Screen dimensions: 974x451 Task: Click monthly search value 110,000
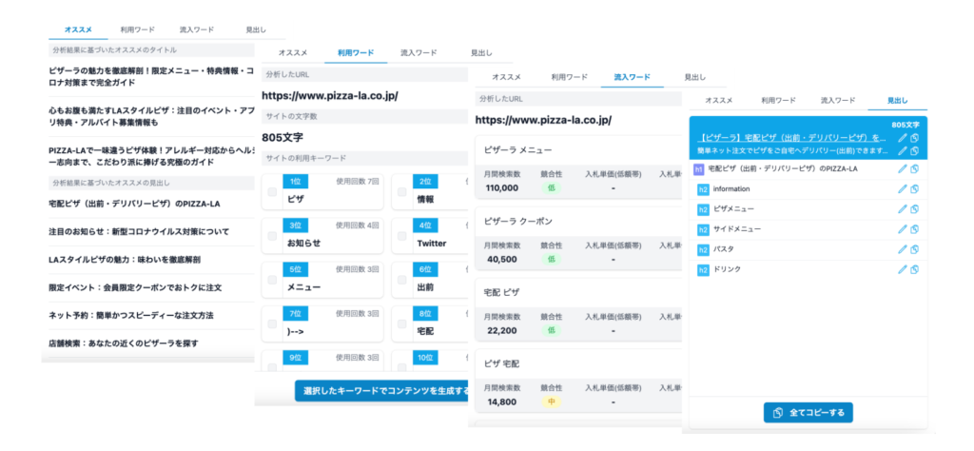501,188
